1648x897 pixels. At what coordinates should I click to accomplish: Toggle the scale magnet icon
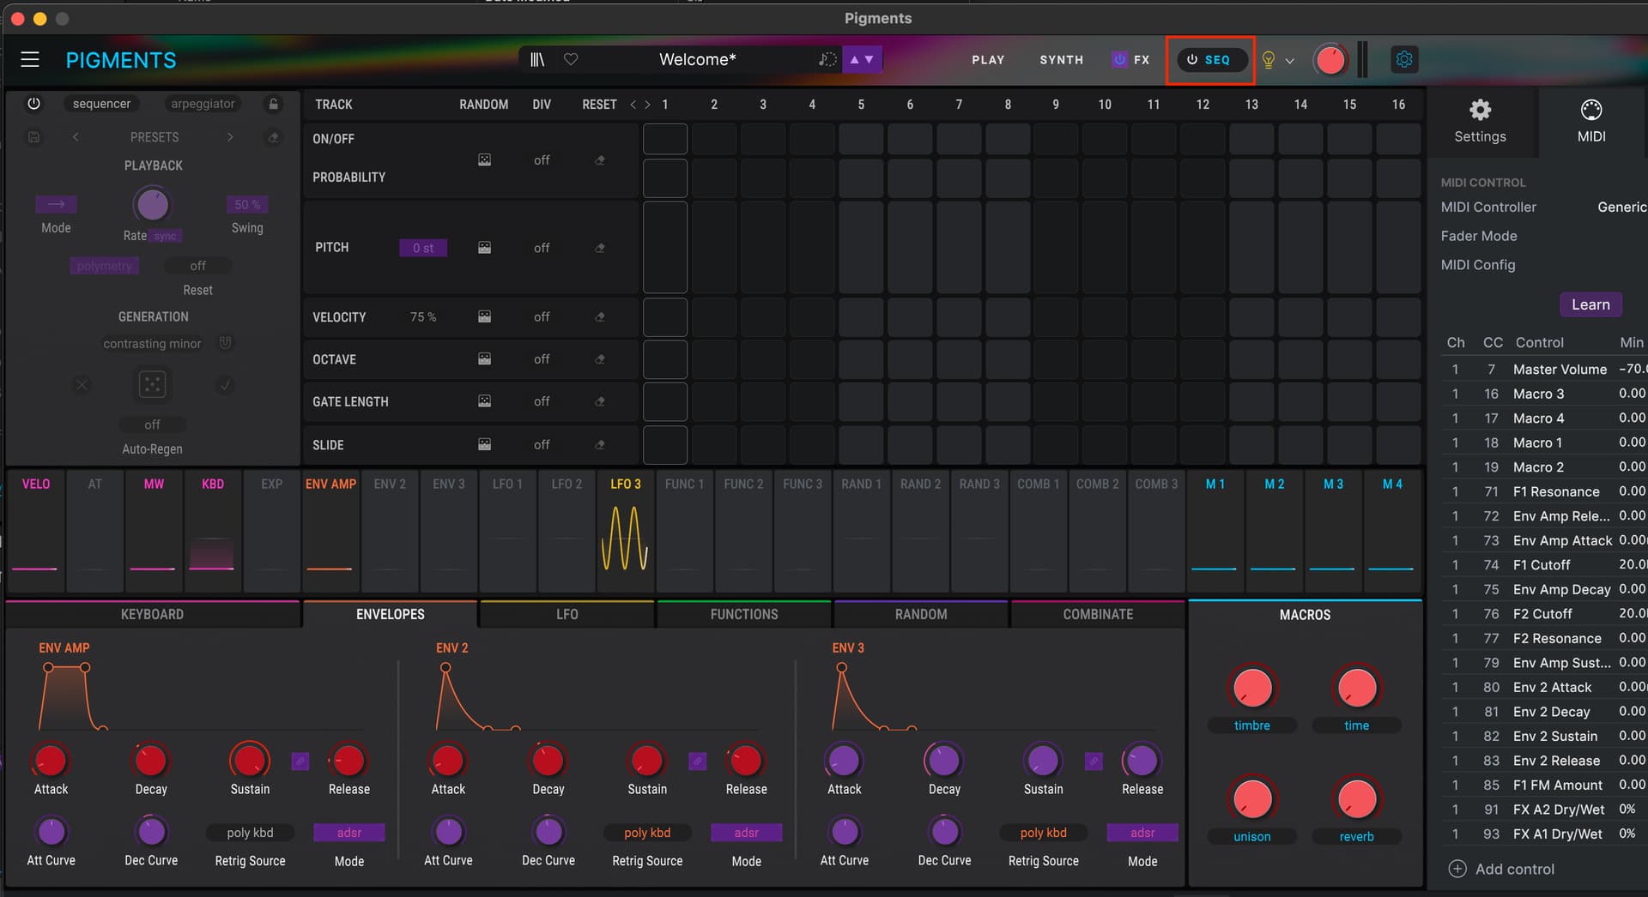tap(225, 343)
